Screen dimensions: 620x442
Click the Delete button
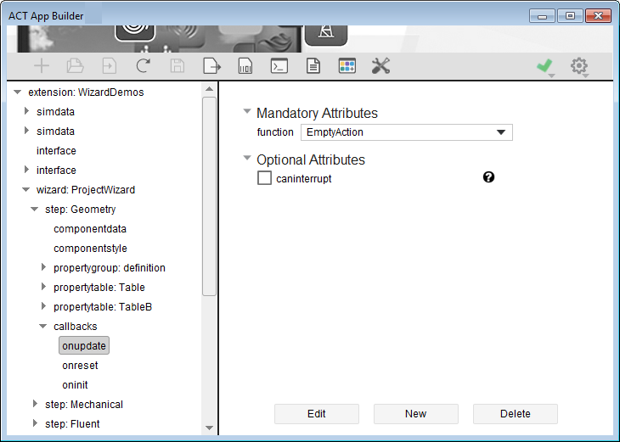click(x=516, y=413)
